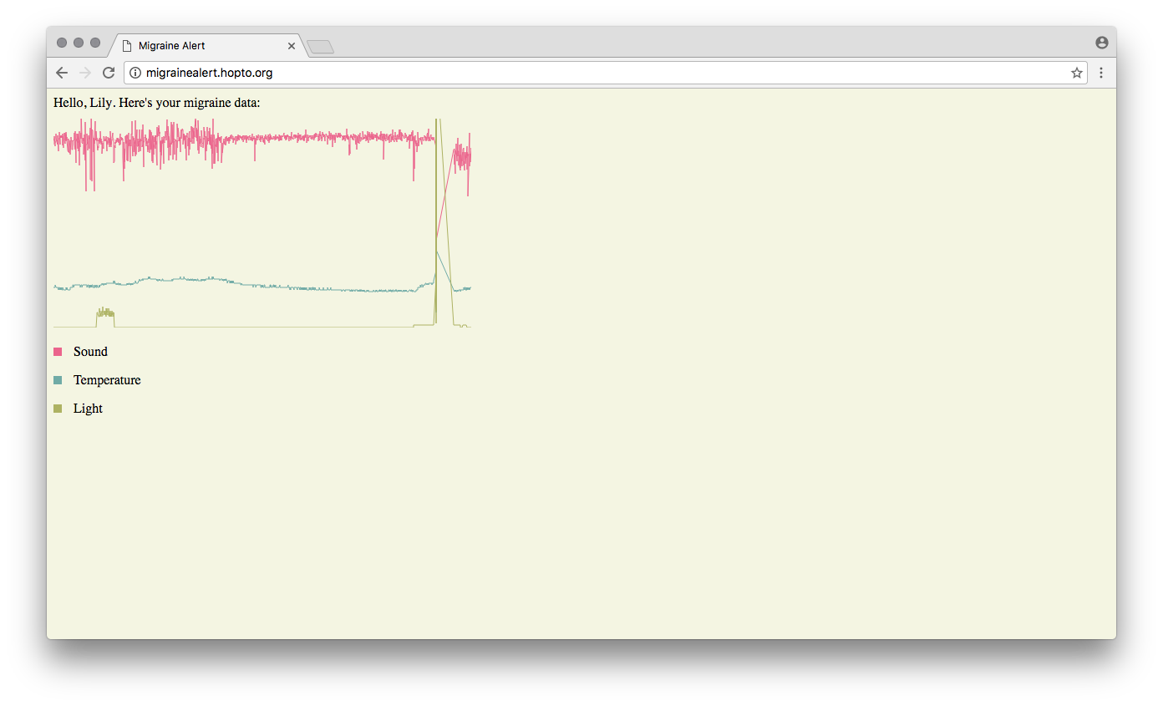Open the site information info icon
1163x706 pixels.
coord(135,73)
